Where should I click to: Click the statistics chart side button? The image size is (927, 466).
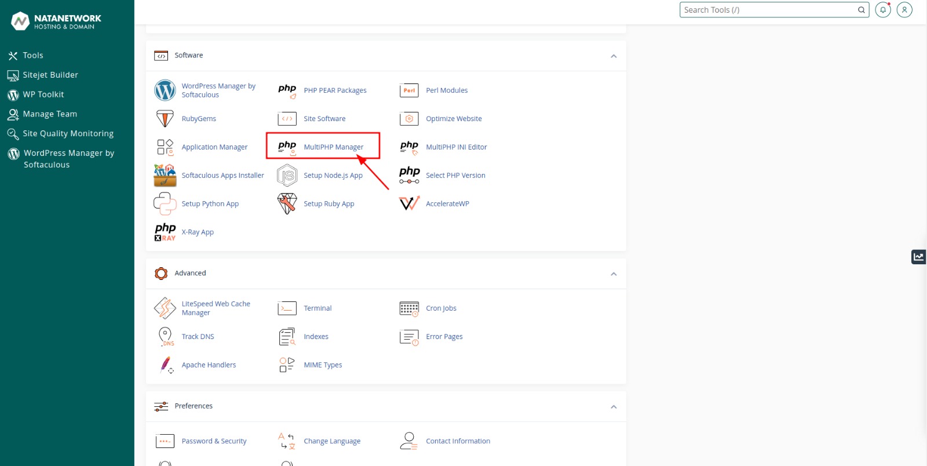919,257
